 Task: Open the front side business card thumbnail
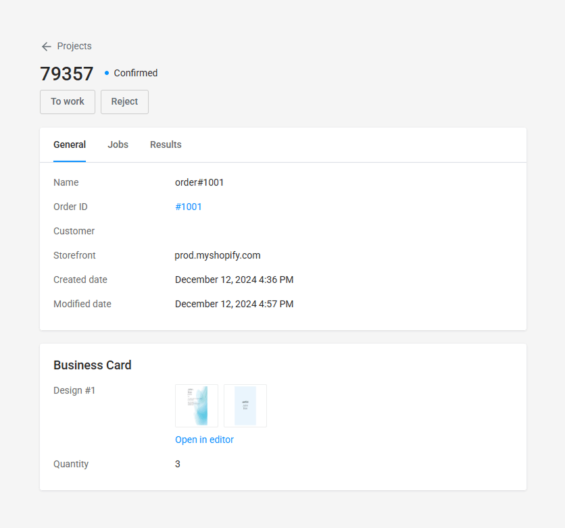[197, 406]
